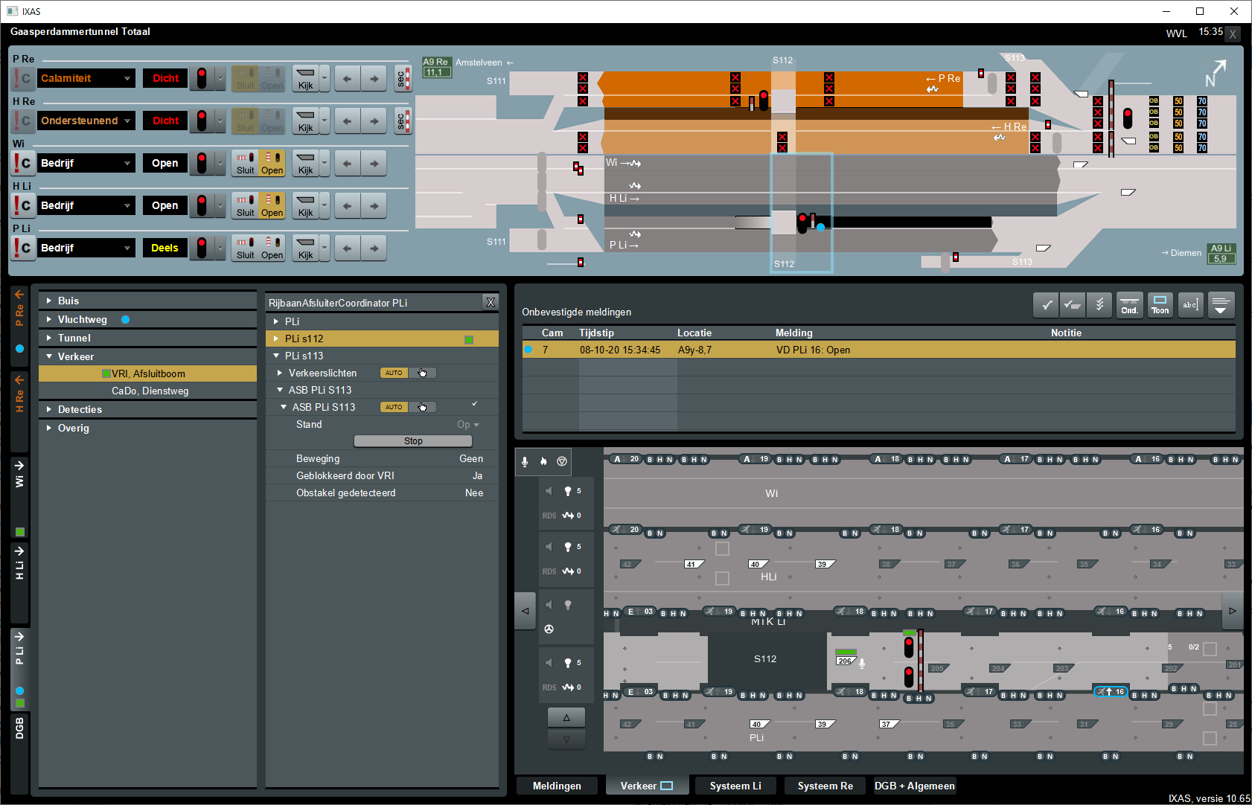The image size is (1252, 805).
Task: Switch to the Meldingen tab
Action: tap(557, 785)
